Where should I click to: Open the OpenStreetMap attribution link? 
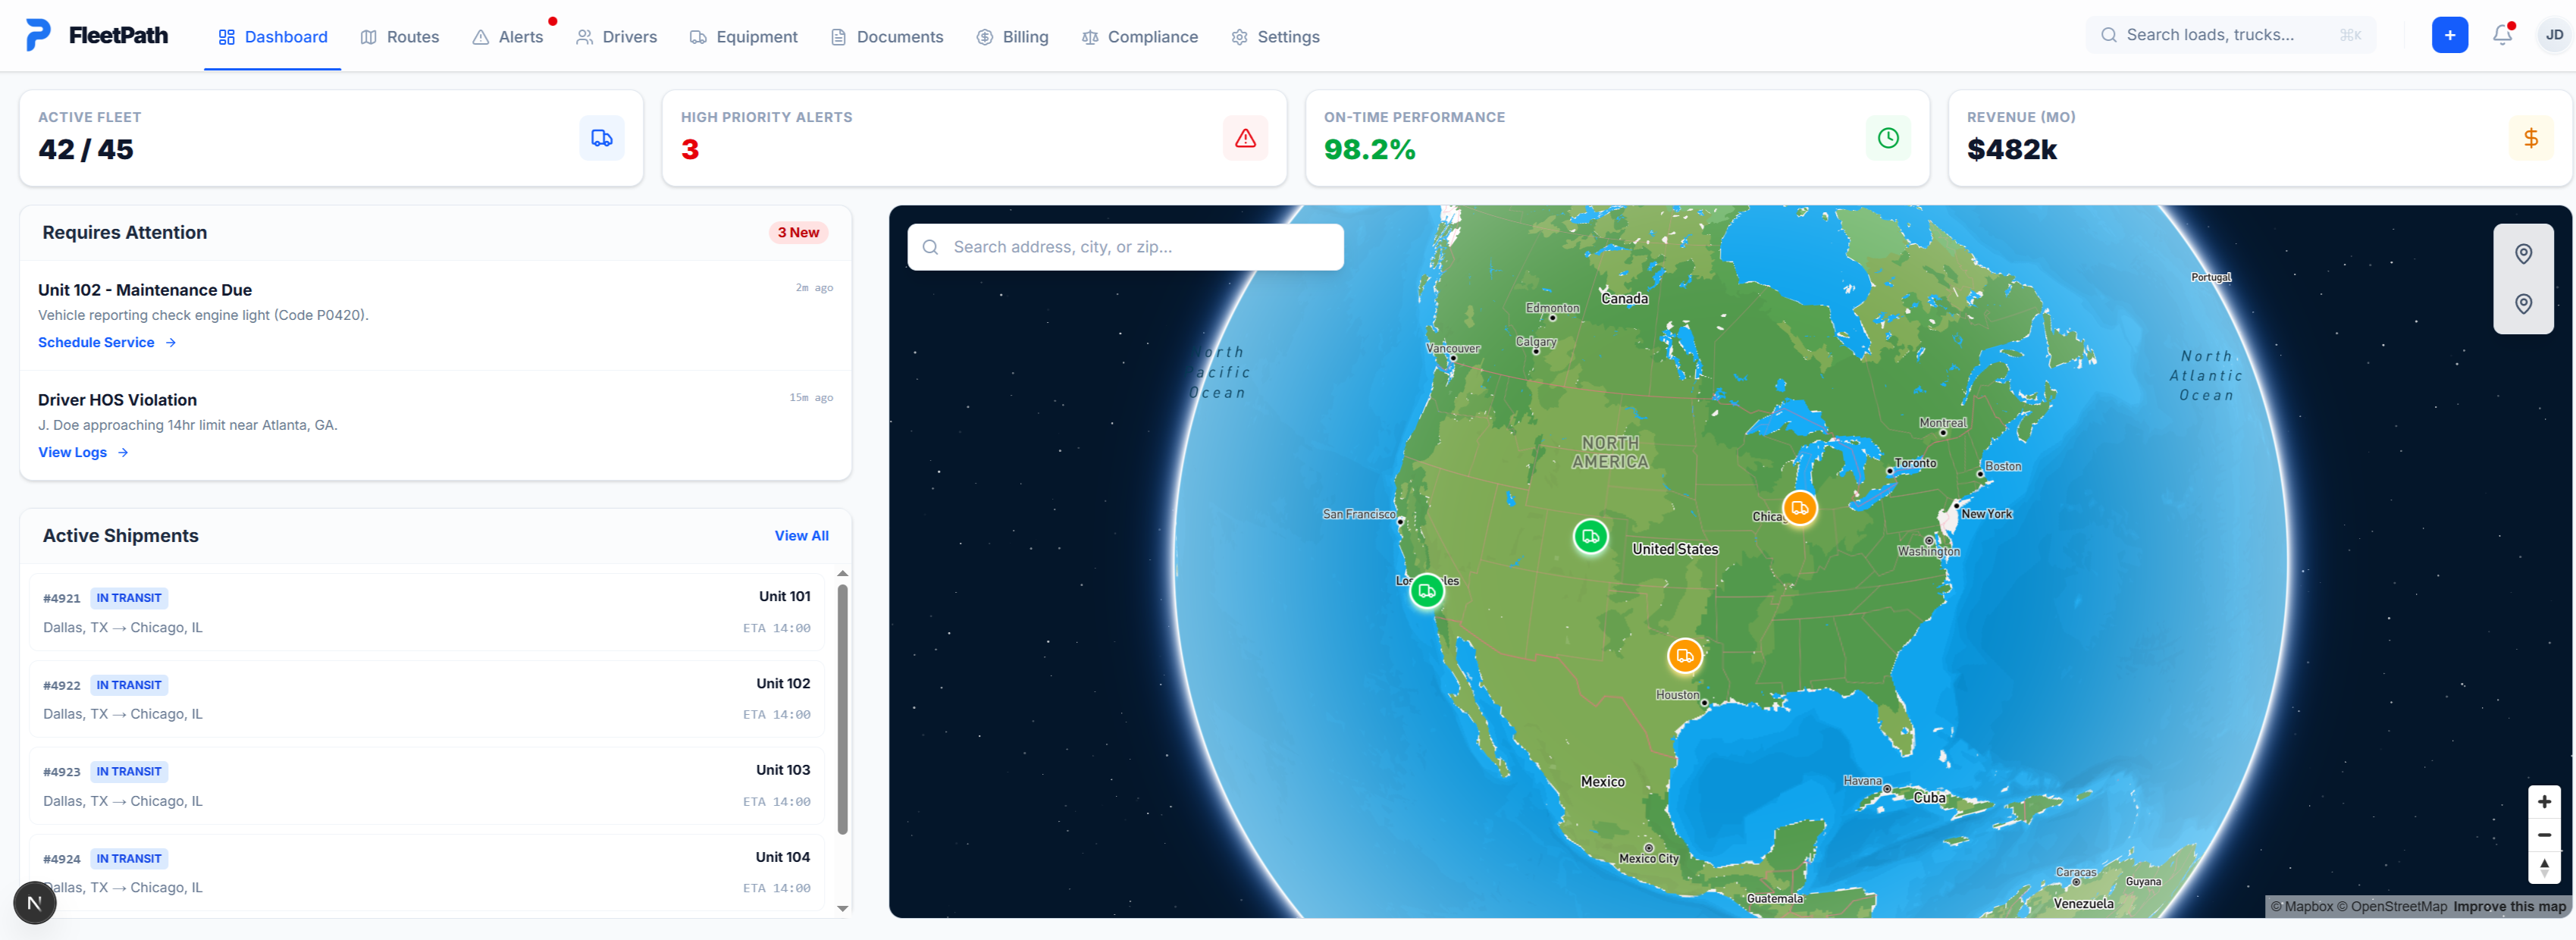[2391, 906]
